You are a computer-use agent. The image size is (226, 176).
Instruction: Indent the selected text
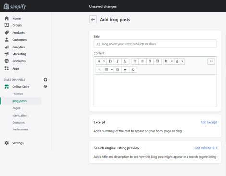[157, 61]
